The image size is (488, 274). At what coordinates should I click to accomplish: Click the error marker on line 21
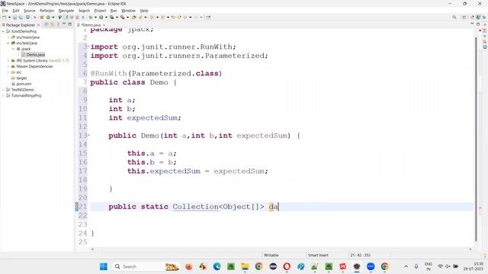(x=77, y=206)
